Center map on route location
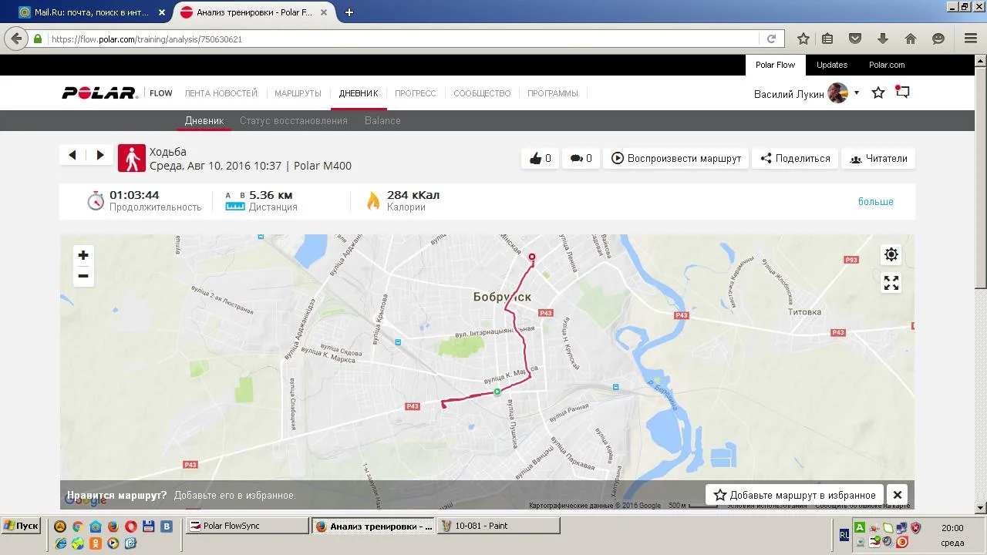The height and width of the screenshot is (555, 987). click(891, 255)
